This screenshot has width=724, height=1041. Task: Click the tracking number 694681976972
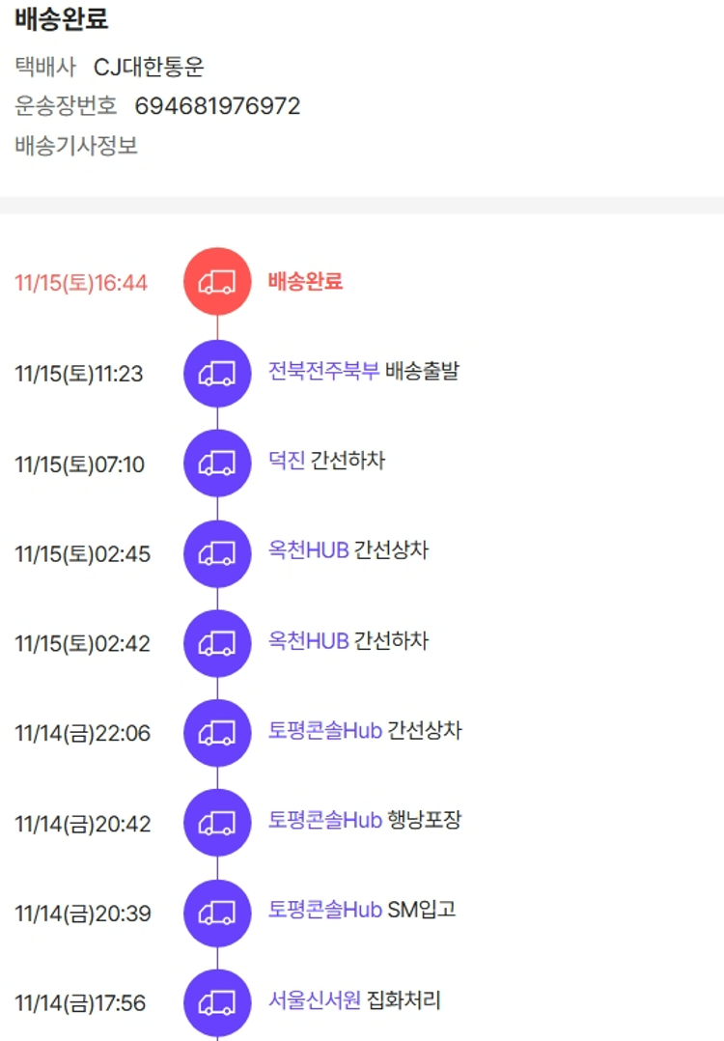click(x=217, y=106)
